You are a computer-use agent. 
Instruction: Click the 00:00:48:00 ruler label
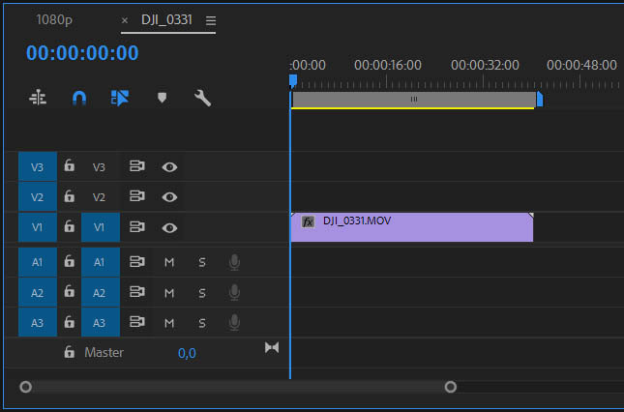(581, 65)
